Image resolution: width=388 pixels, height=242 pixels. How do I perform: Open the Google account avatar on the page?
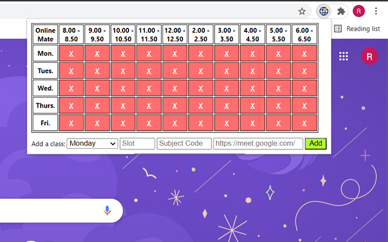(369, 56)
